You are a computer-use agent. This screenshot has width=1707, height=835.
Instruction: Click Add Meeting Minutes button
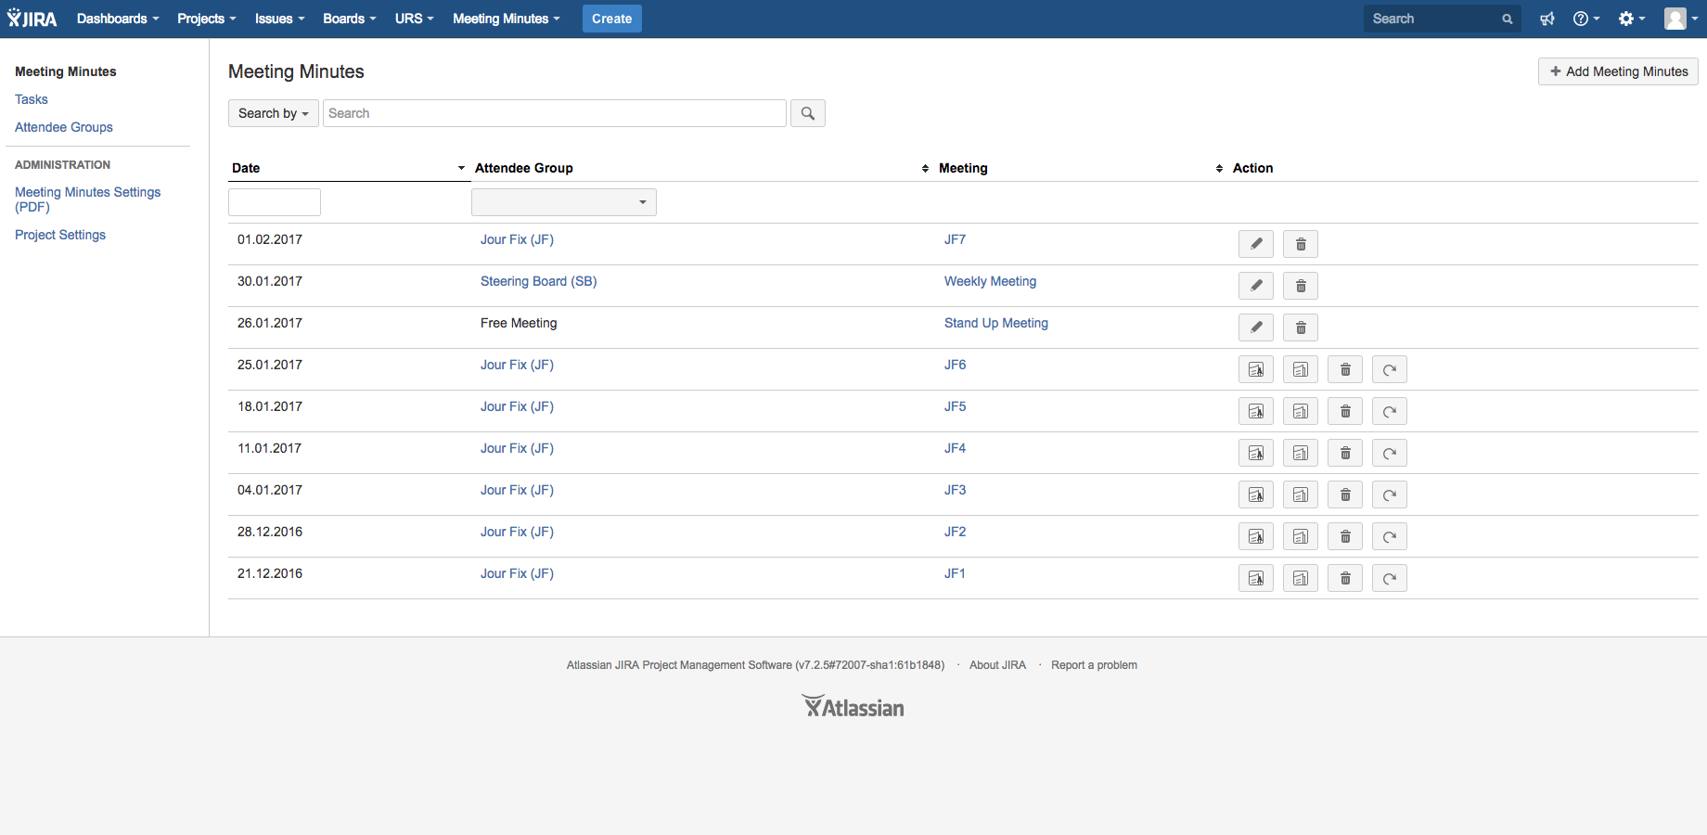pos(1618,71)
